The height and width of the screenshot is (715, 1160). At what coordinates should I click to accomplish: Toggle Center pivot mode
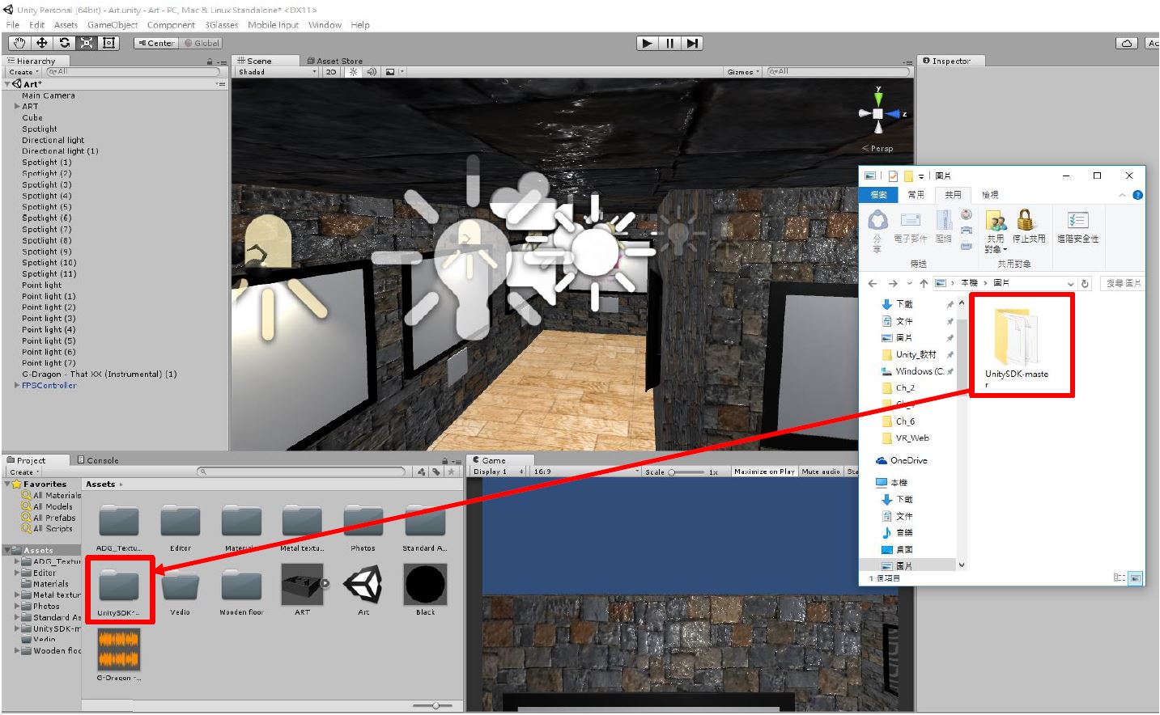pyautogui.click(x=156, y=44)
